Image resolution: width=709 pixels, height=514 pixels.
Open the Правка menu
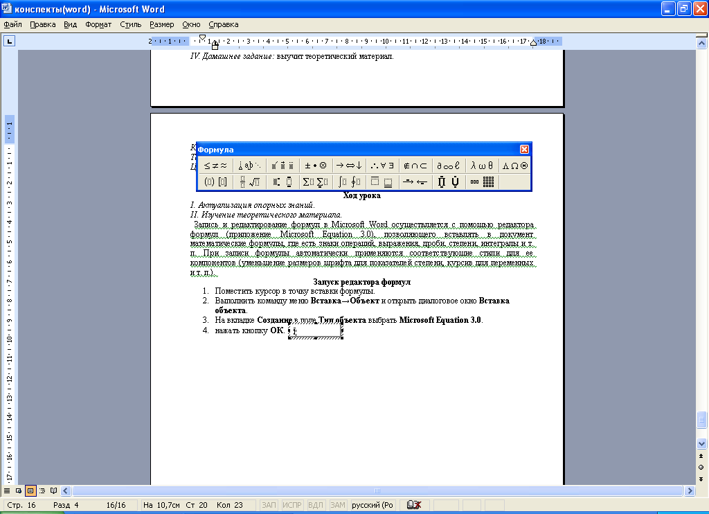[43, 24]
